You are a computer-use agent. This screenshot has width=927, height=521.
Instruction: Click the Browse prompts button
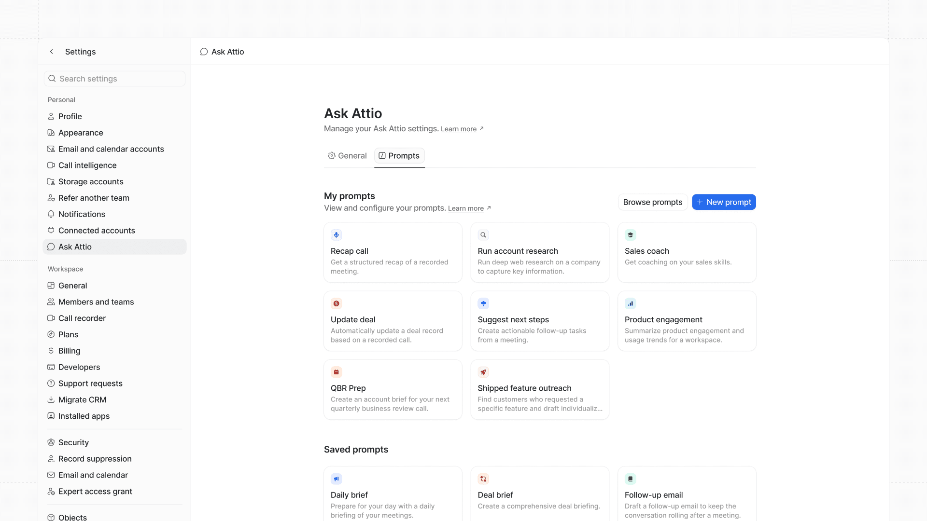(653, 202)
